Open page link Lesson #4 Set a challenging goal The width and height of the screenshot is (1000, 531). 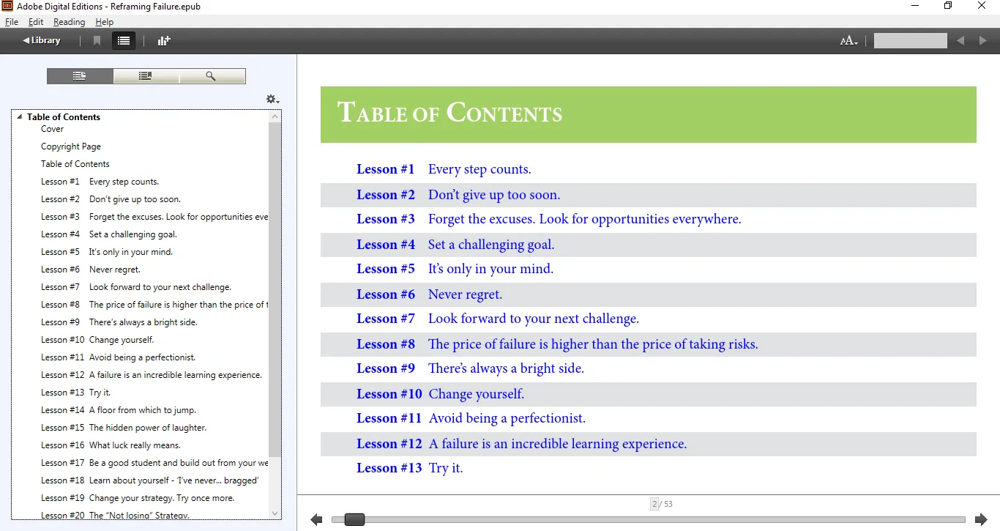click(455, 245)
